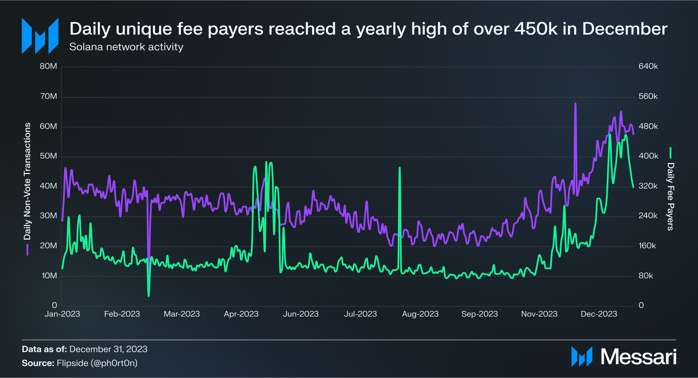This screenshot has width=698, height=378.
Task: Click the 320k right axis tick
Action: [648, 186]
